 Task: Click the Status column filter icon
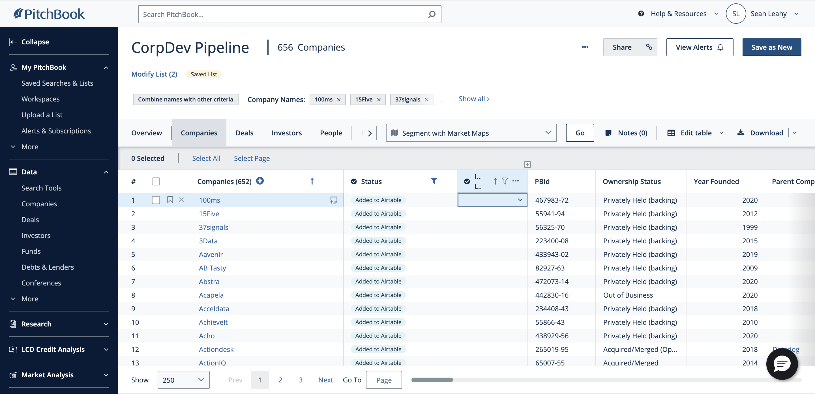(x=434, y=181)
